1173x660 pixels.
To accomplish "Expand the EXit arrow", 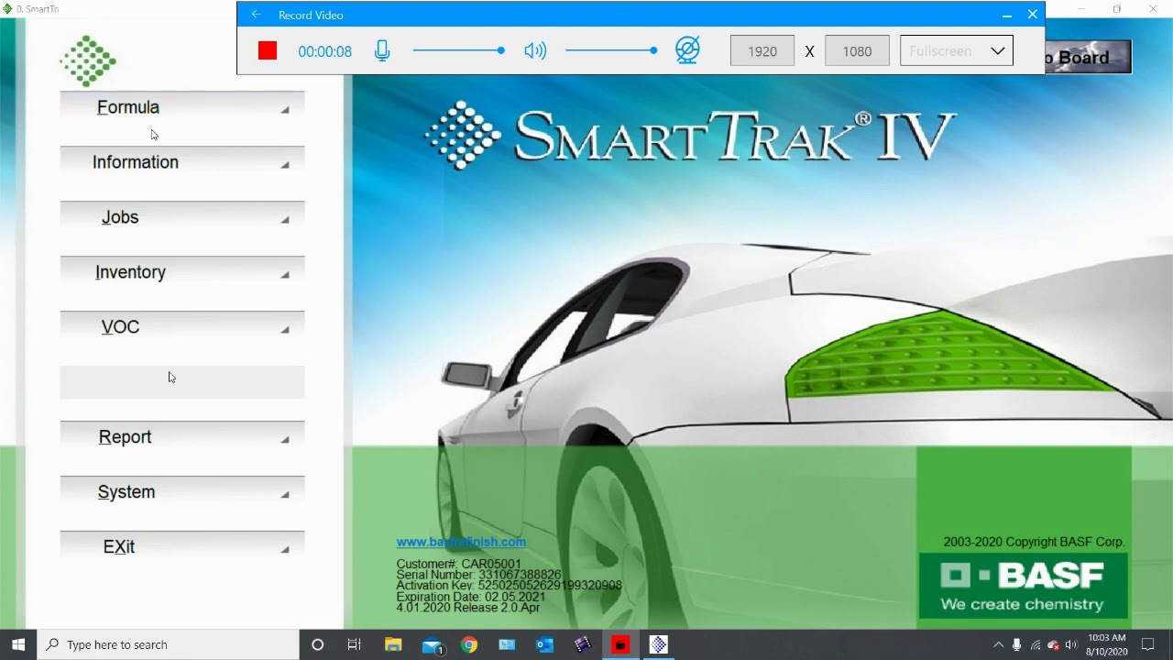I will click(x=285, y=550).
